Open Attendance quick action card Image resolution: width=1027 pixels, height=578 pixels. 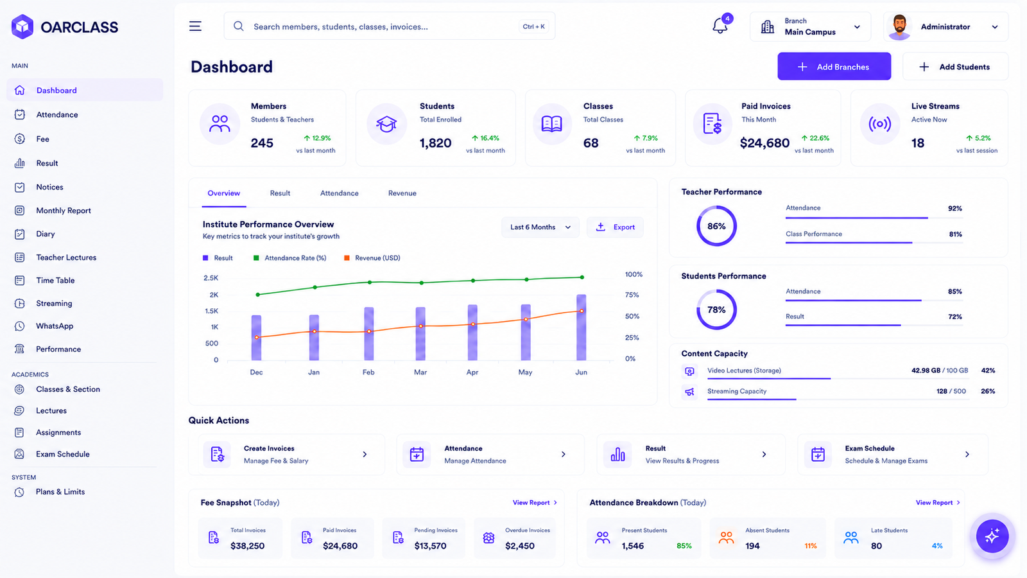click(490, 455)
